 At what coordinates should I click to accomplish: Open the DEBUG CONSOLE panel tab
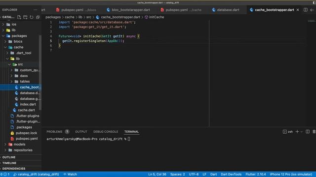point(106,132)
